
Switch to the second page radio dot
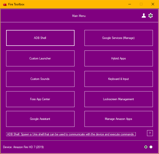pos(151,147)
